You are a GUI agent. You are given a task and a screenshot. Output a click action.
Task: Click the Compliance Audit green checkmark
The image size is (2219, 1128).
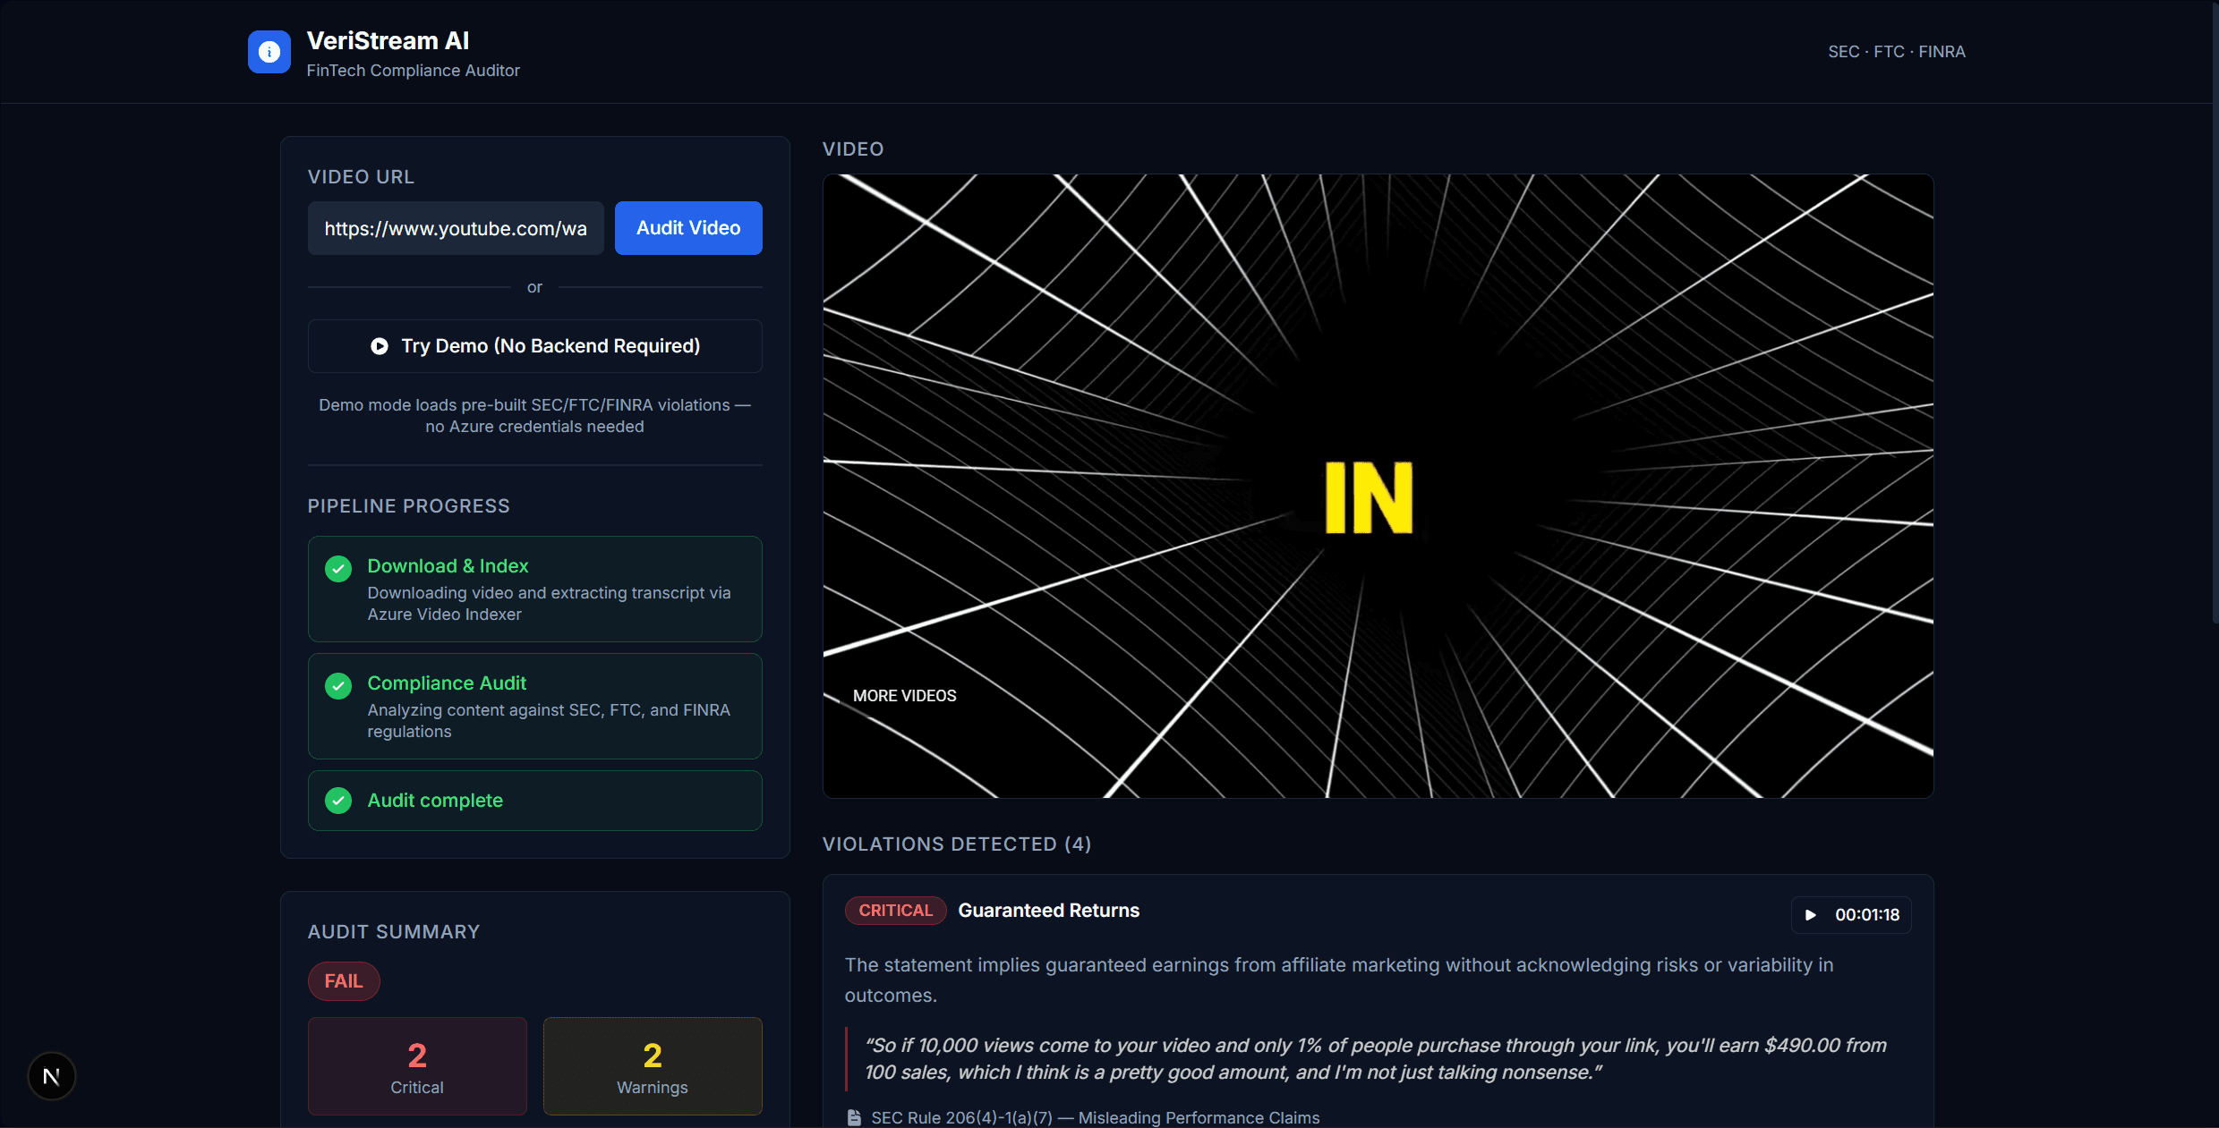pos(338,686)
